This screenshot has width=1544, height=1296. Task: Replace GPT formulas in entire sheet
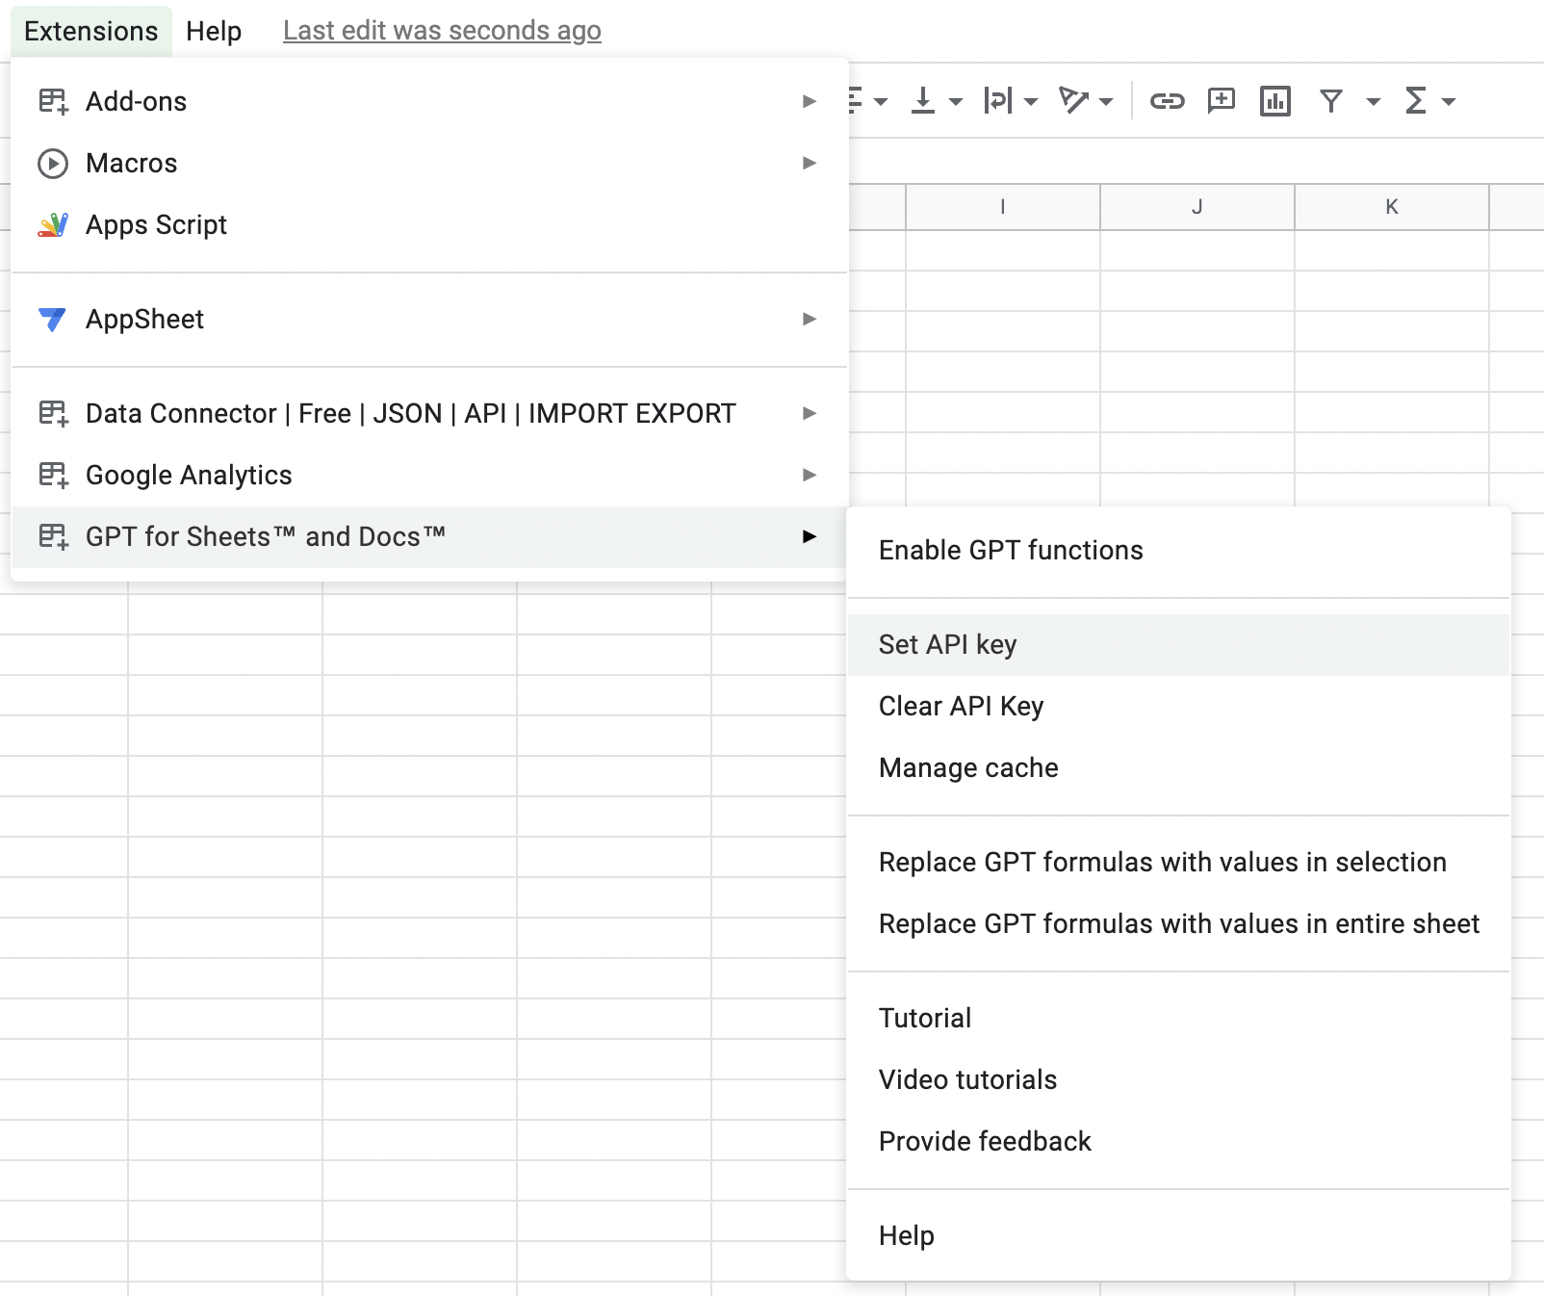click(1178, 923)
